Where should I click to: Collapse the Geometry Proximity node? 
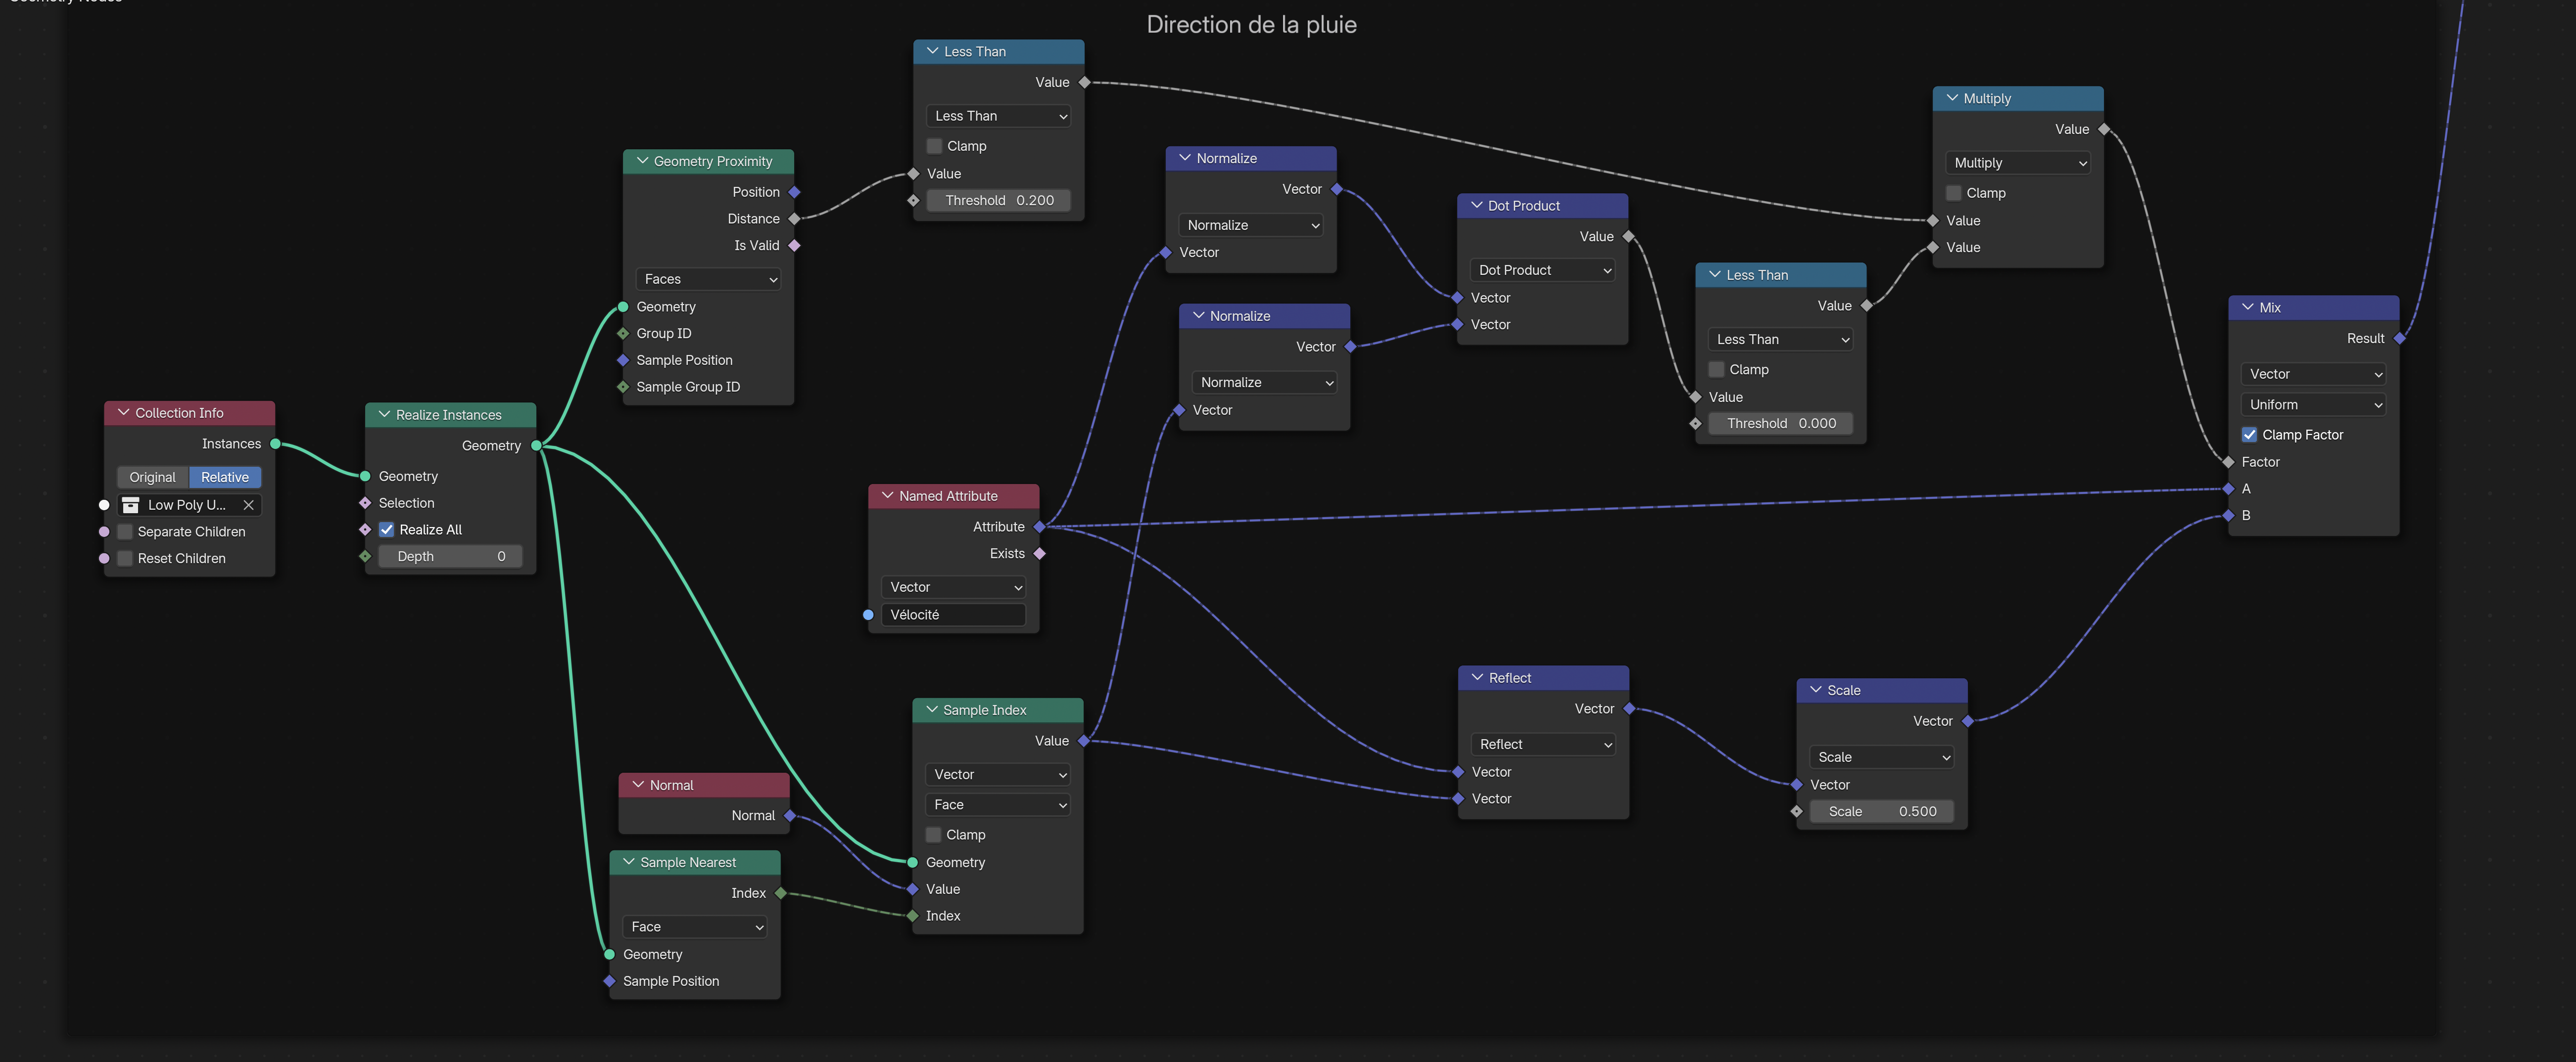(642, 162)
